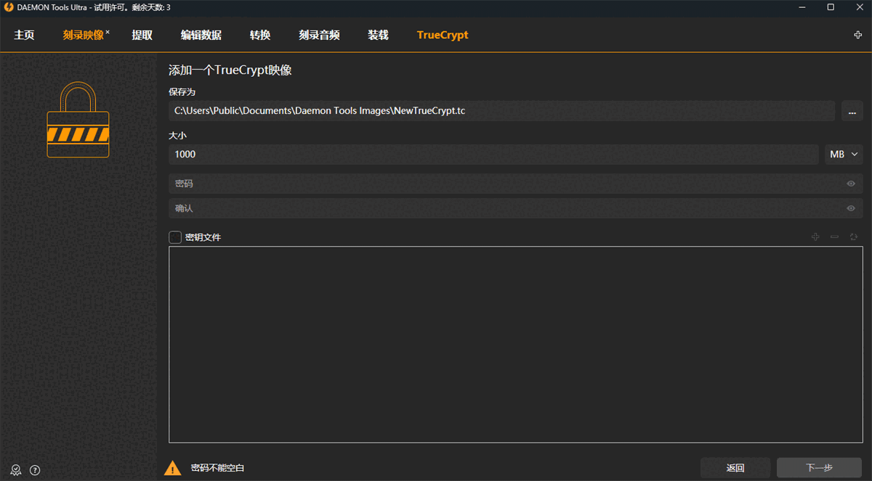Generate random key file via refresh icon
The height and width of the screenshot is (481, 872).
(x=853, y=237)
